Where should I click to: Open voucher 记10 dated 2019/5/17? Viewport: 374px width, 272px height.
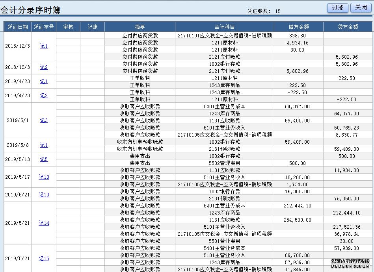(x=44, y=177)
